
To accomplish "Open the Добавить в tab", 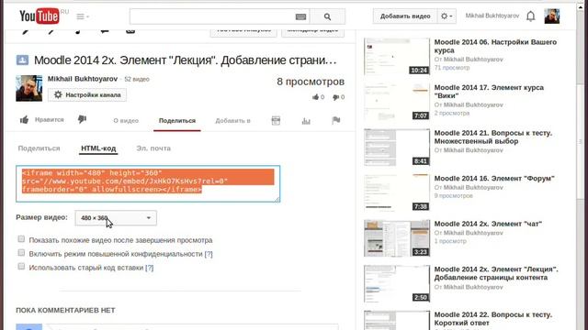I will point(232,120).
